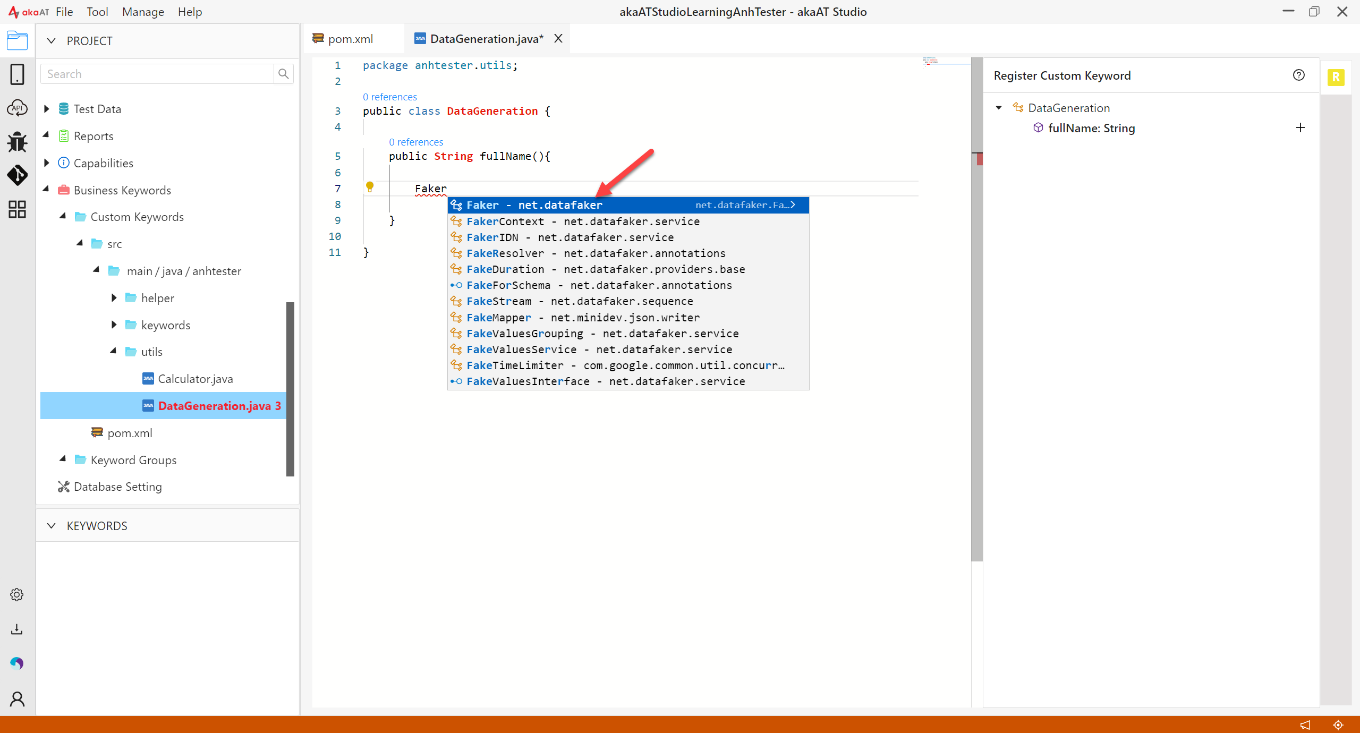Open Calculator.java in the tree
This screenshot has width=1360, height=733.
click(195, 379)
